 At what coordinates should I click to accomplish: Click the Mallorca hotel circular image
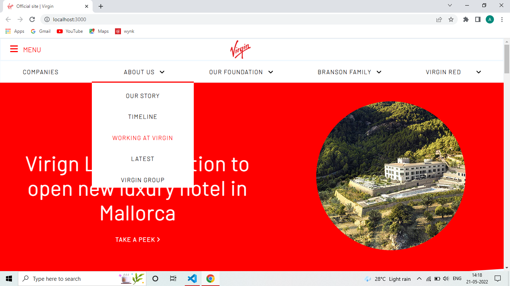click(391, 176)
